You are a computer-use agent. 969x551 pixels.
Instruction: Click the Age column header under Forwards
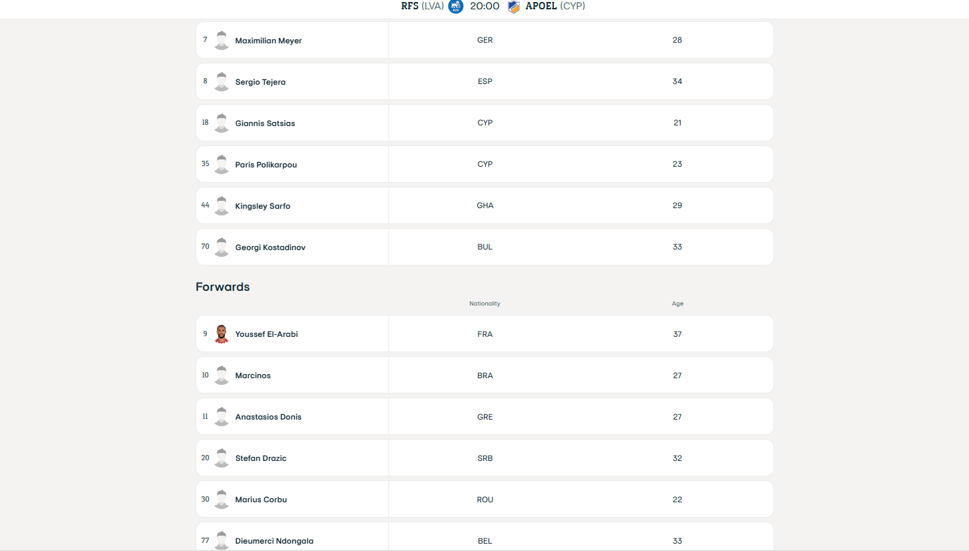coord(677,304)
